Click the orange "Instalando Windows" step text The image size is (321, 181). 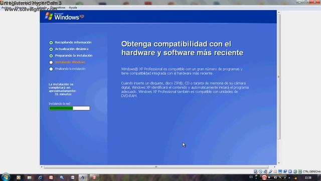click(70, 62)
